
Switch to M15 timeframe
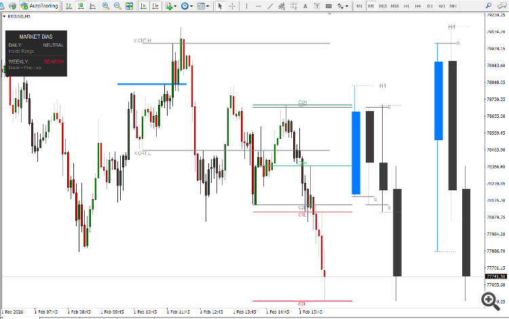click(383, 6)
